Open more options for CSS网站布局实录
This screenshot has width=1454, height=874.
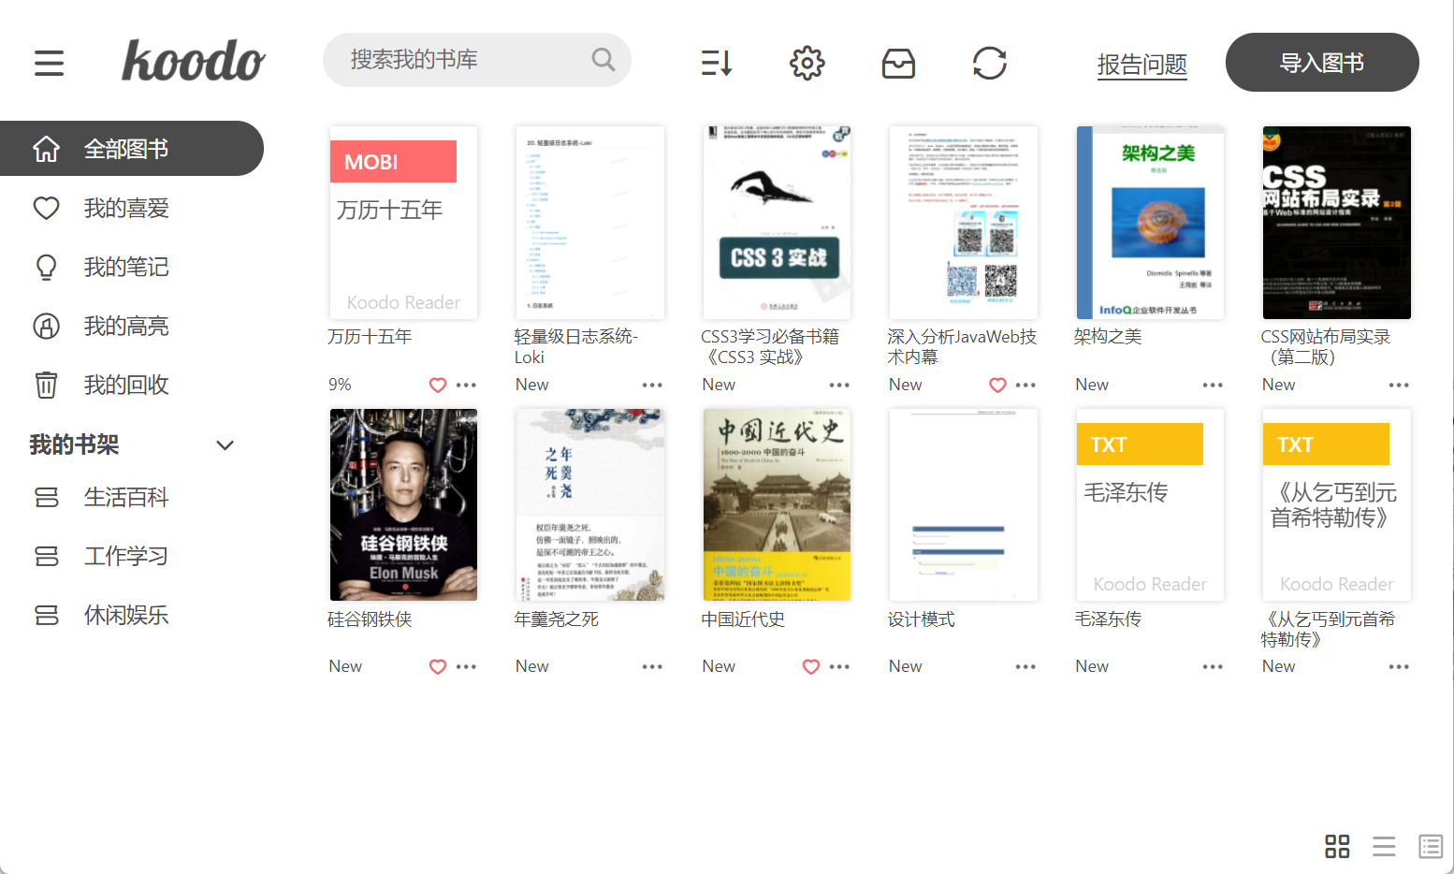pyautogui.click(x=1399, y=385)
